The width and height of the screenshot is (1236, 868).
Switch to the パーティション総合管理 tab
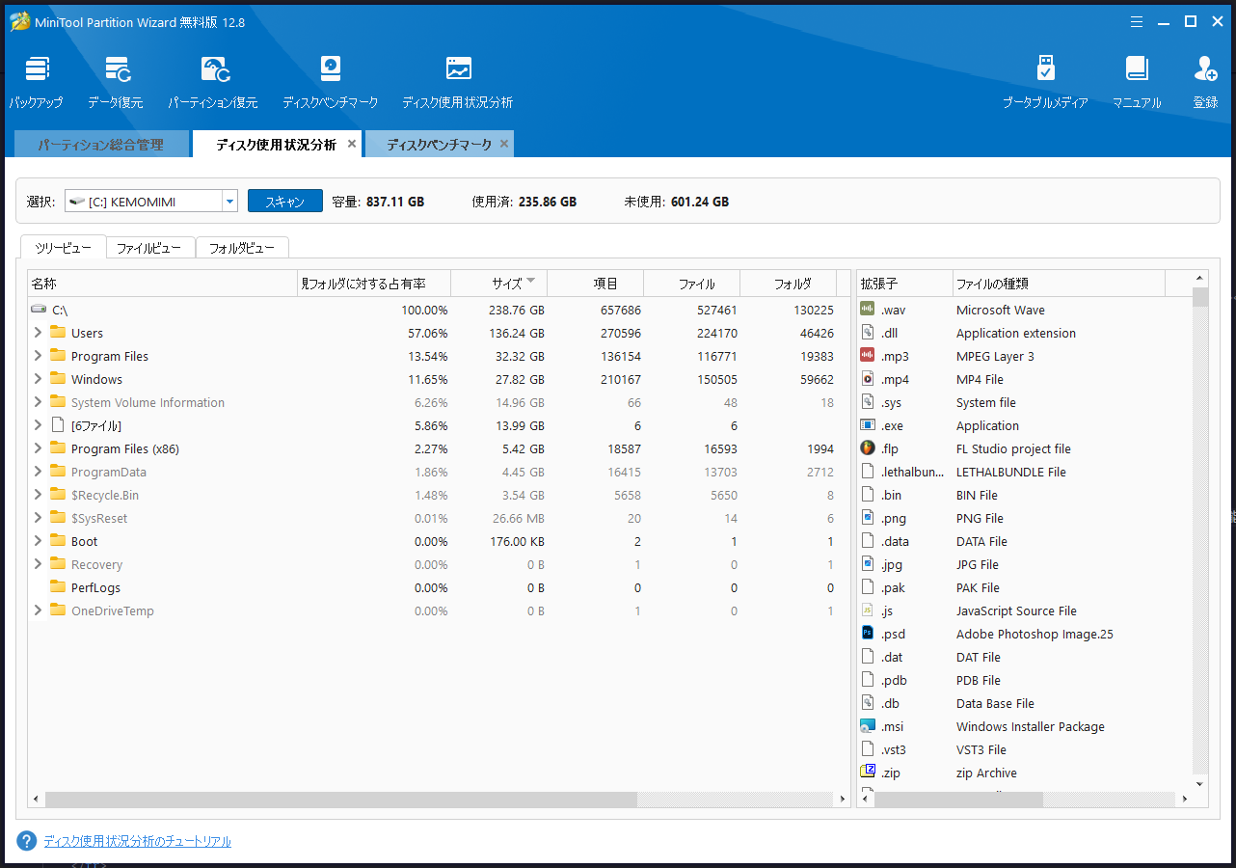click(100, 145)
